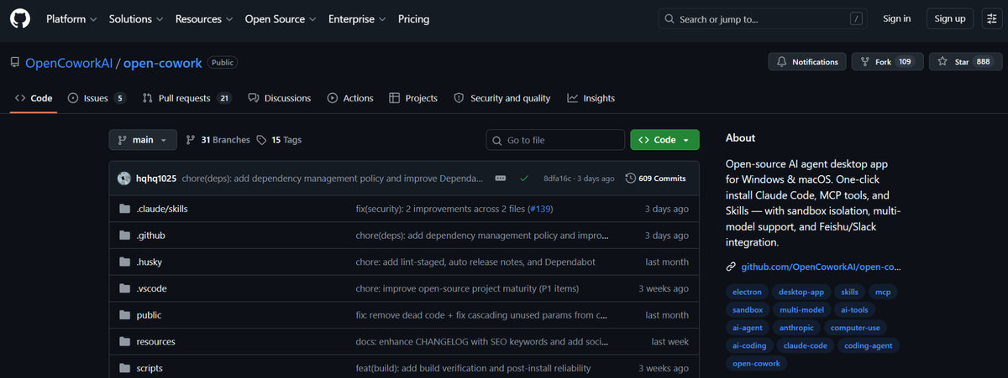Click the Notifications bell icon
1008x378 pixels.
[x=781, y=62]
